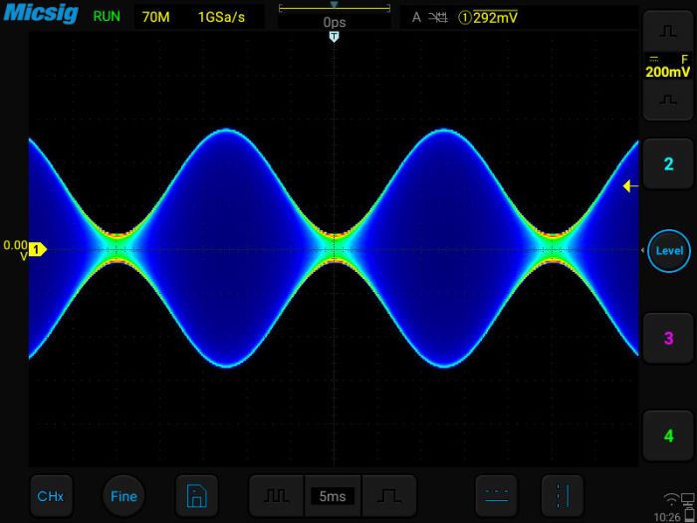This screenshot has width=697, height=523.
Task: Tap the save waveform floppy icon
Action: [x=197, y=496]
